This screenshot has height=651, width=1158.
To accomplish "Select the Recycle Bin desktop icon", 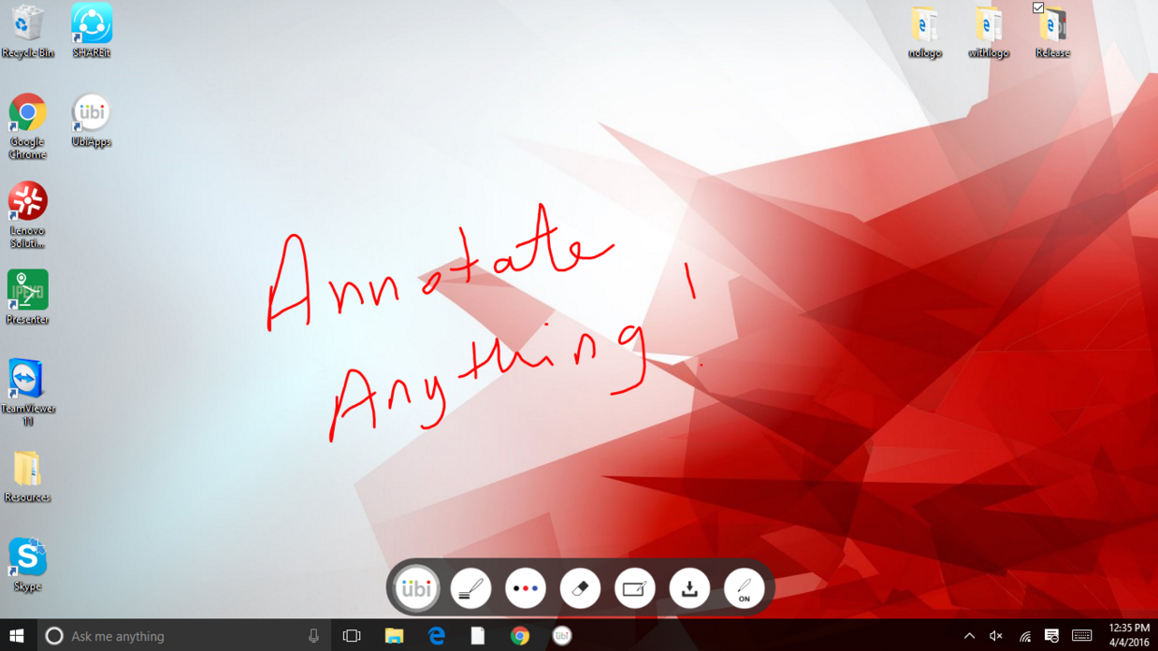I will pos(27,32).
